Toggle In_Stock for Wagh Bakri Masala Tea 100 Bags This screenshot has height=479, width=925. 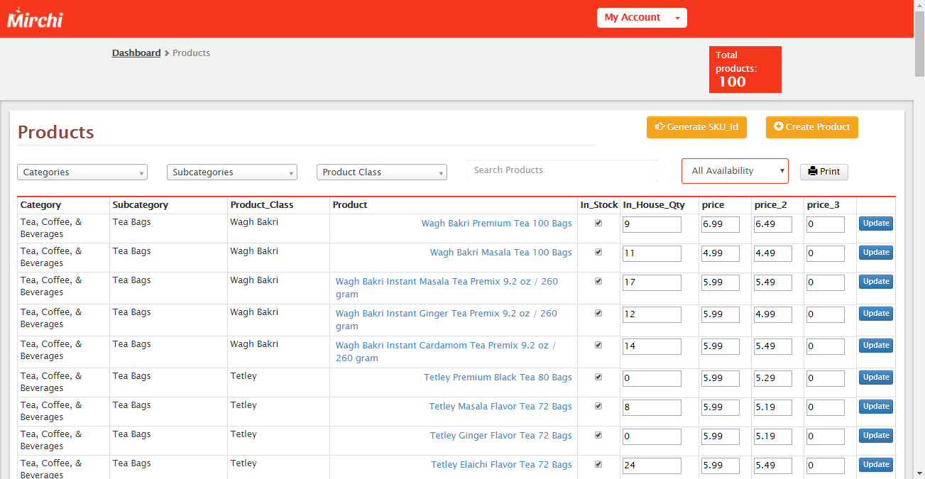click(598, 252)
